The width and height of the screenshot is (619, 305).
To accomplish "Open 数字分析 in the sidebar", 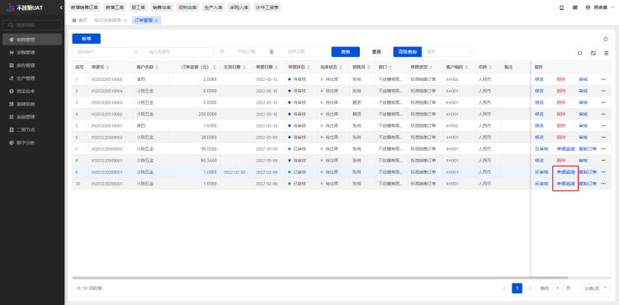I will [32, 143].
